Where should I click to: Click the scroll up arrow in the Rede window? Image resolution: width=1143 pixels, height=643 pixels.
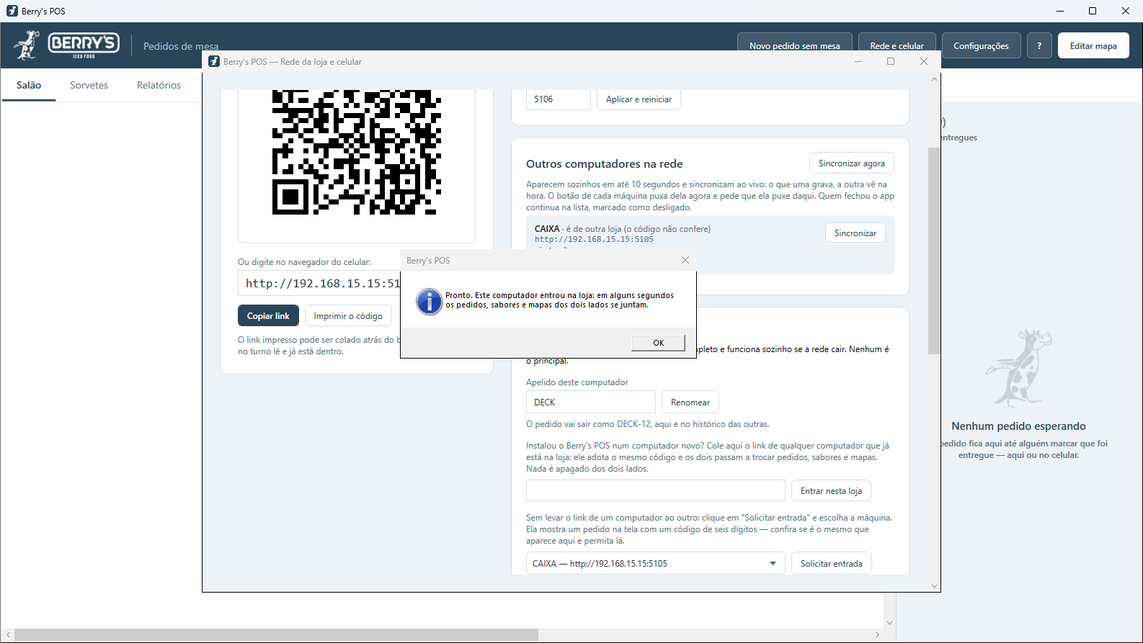(934, 79)
